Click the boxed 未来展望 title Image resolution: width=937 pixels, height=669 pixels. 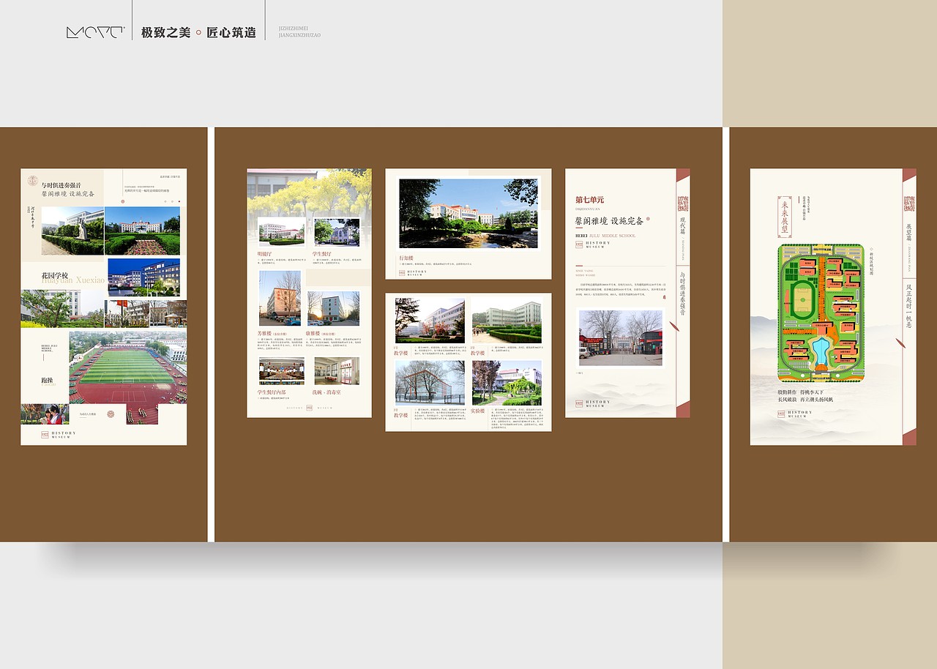pyautogui.click(x=784, y=216)
